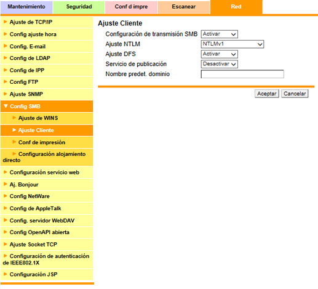The image size is (318, 289).
Task: Click the arrow icon beside Ajuste de TCP/IP
Action: (6, 22)
